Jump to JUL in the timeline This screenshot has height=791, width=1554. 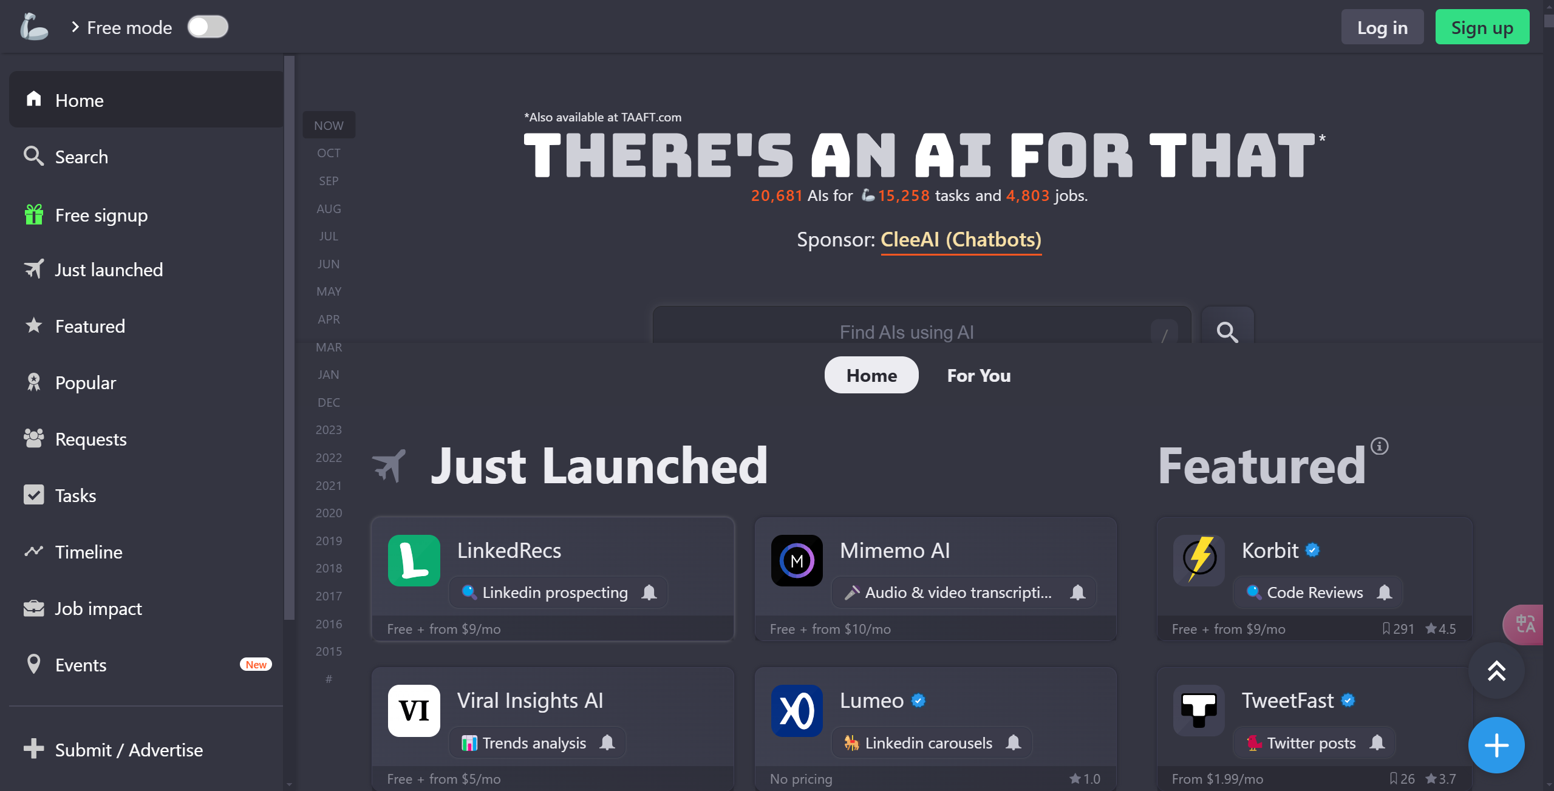pos(329,236)
